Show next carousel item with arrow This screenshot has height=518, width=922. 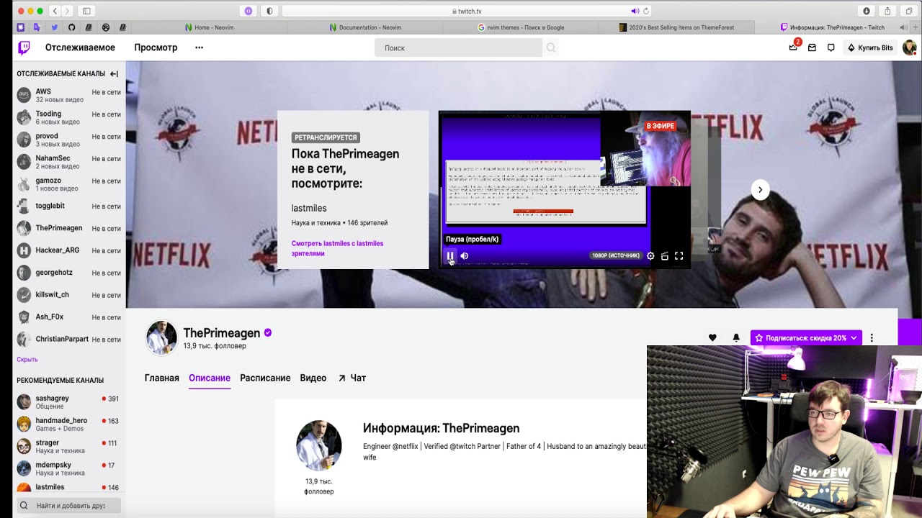click(x=761, y=189)
